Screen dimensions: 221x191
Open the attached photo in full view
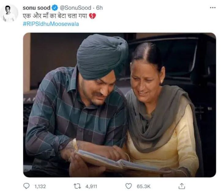click(119, 105)
